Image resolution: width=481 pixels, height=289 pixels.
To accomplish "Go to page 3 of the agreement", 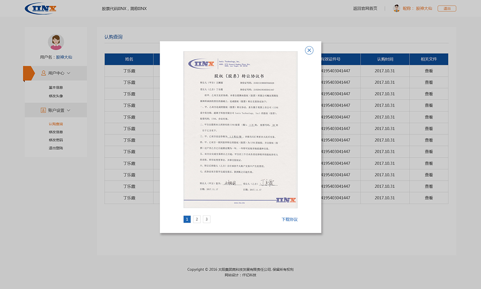I will (206, 219).
